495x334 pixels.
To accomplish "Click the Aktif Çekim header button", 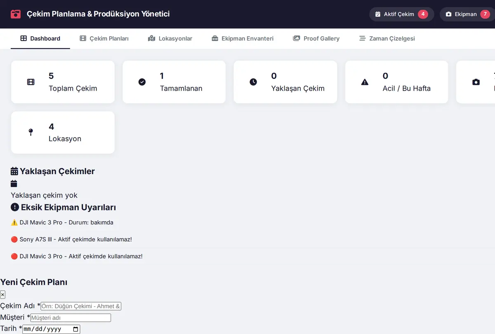I will pyautogui.click(x=401, y=14).
